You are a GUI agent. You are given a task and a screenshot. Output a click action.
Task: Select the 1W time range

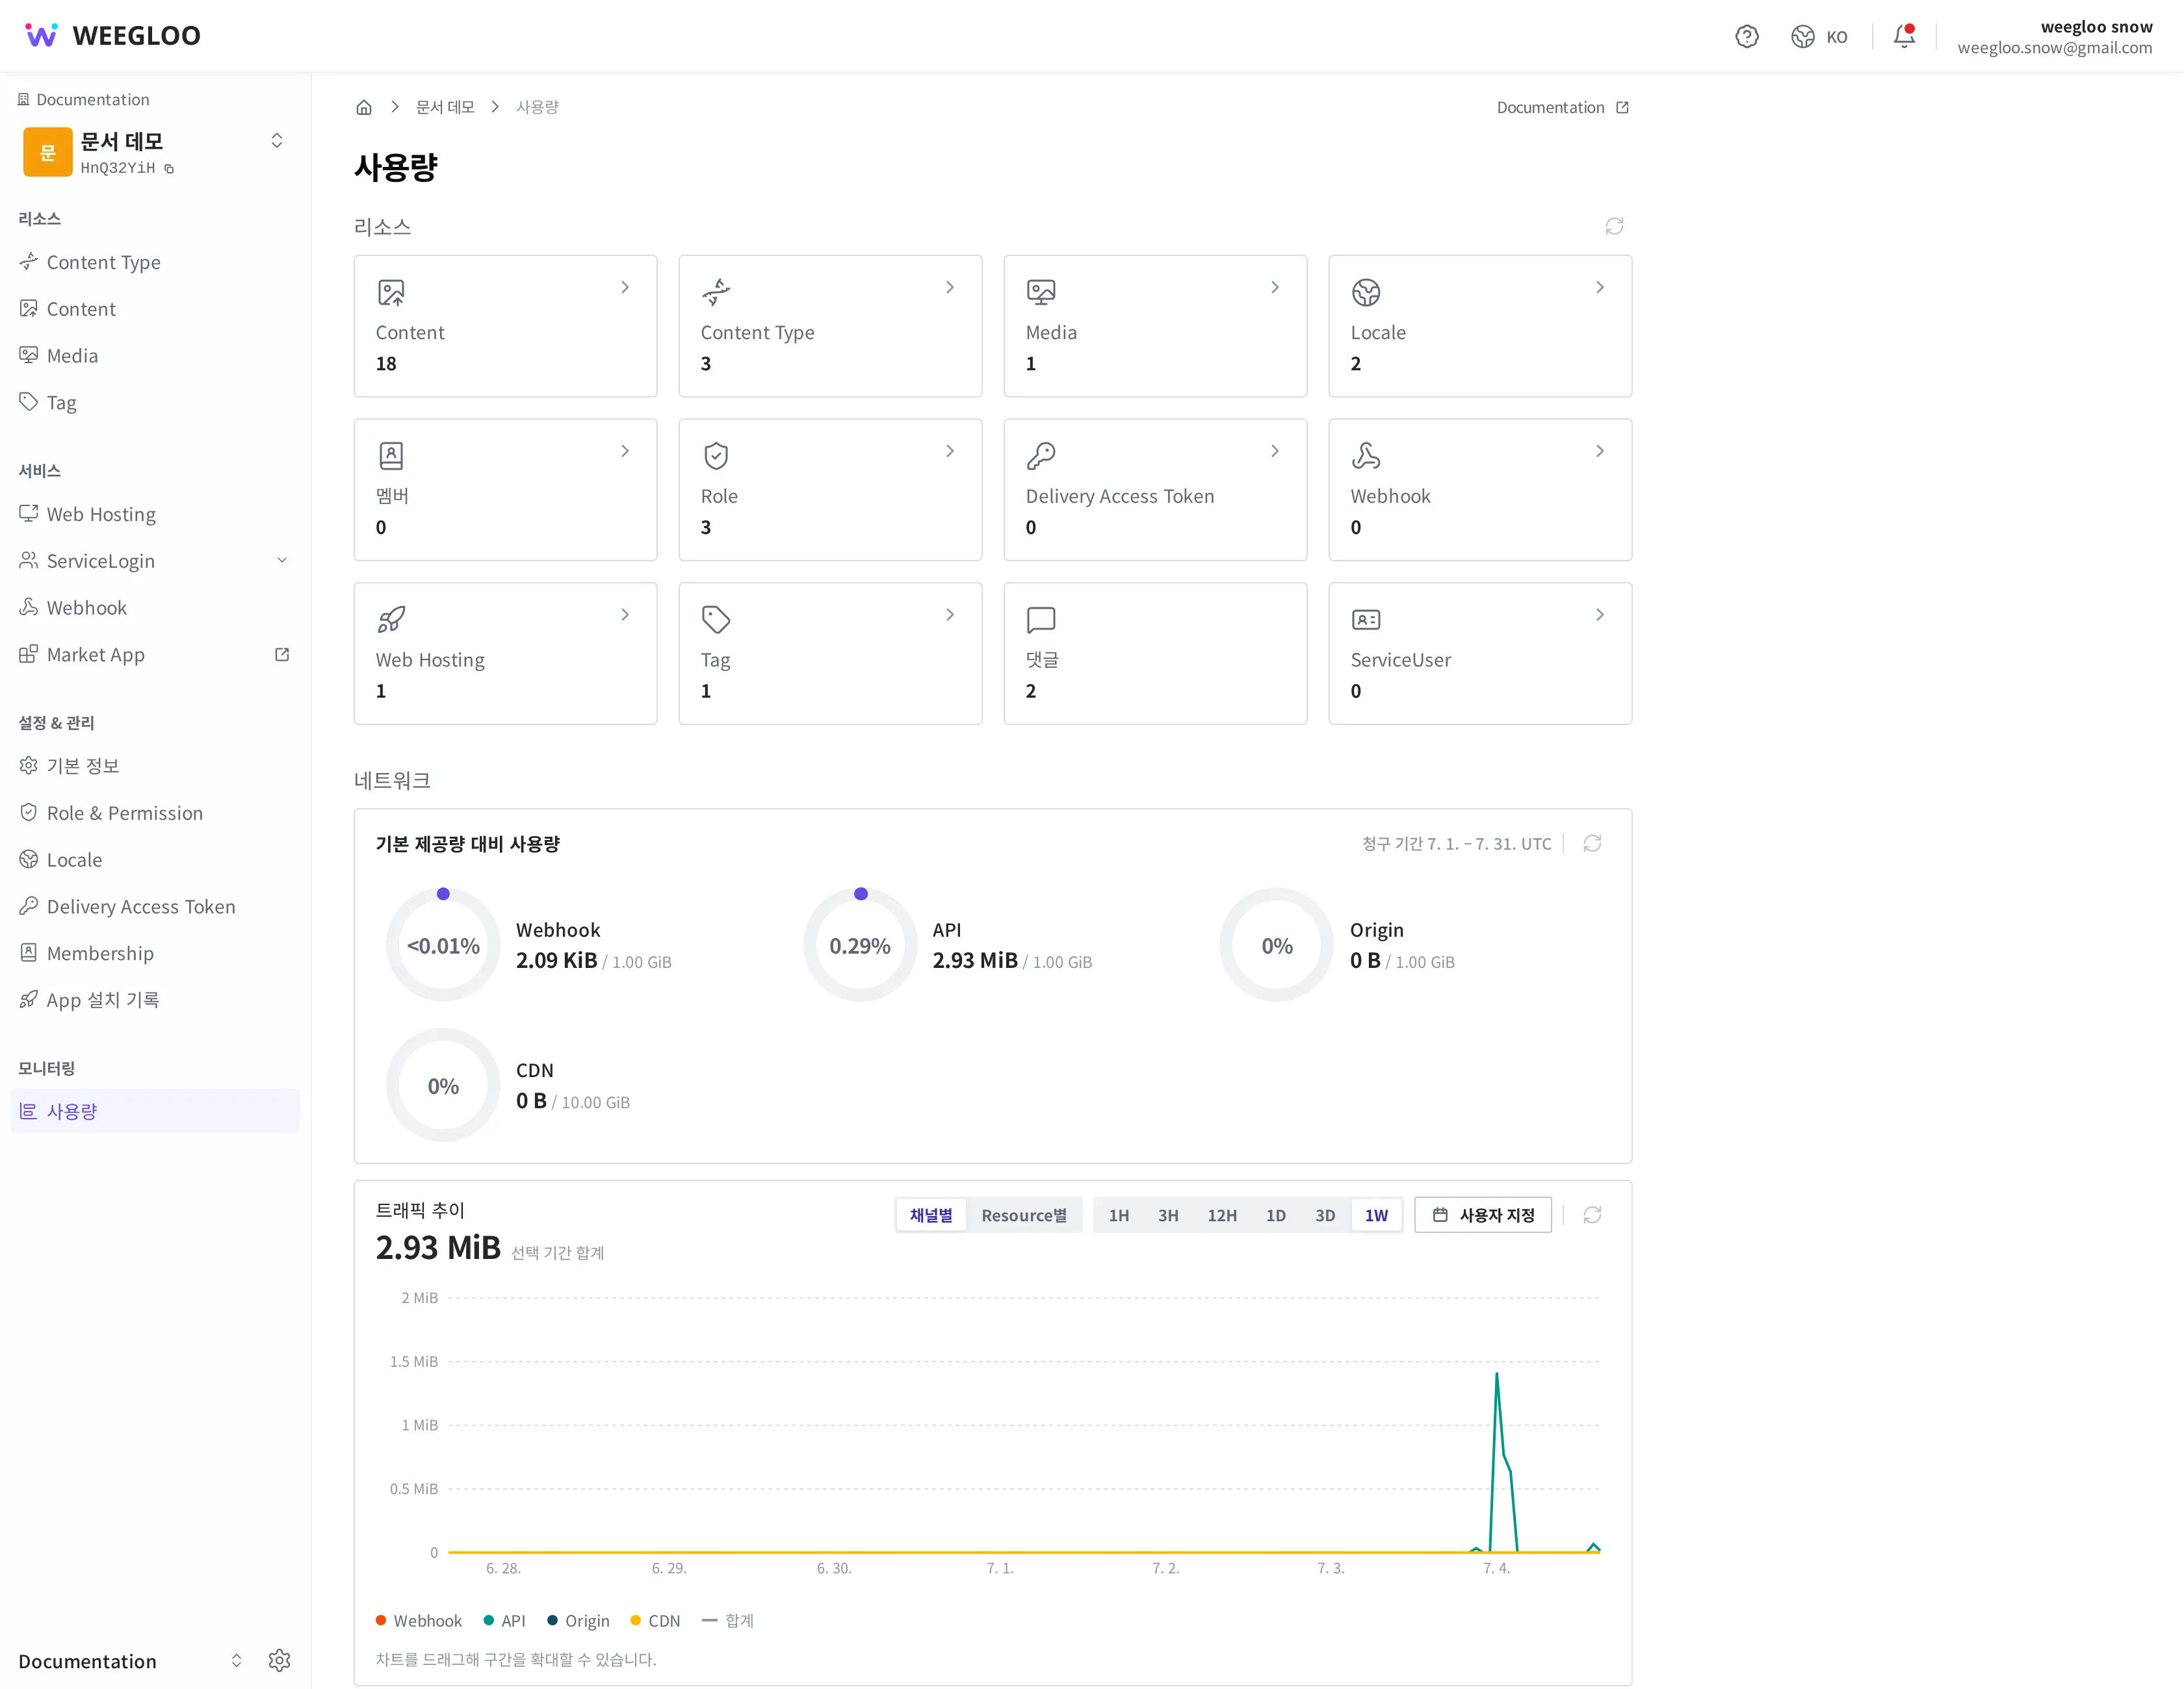coord(1377,1215)
